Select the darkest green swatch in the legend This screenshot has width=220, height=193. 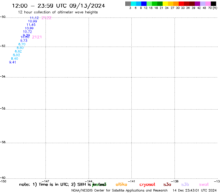click(x=160, y=4)
